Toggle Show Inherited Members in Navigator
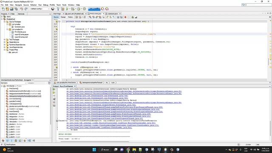Screen dimensions: 272x153 coord(3,141)
